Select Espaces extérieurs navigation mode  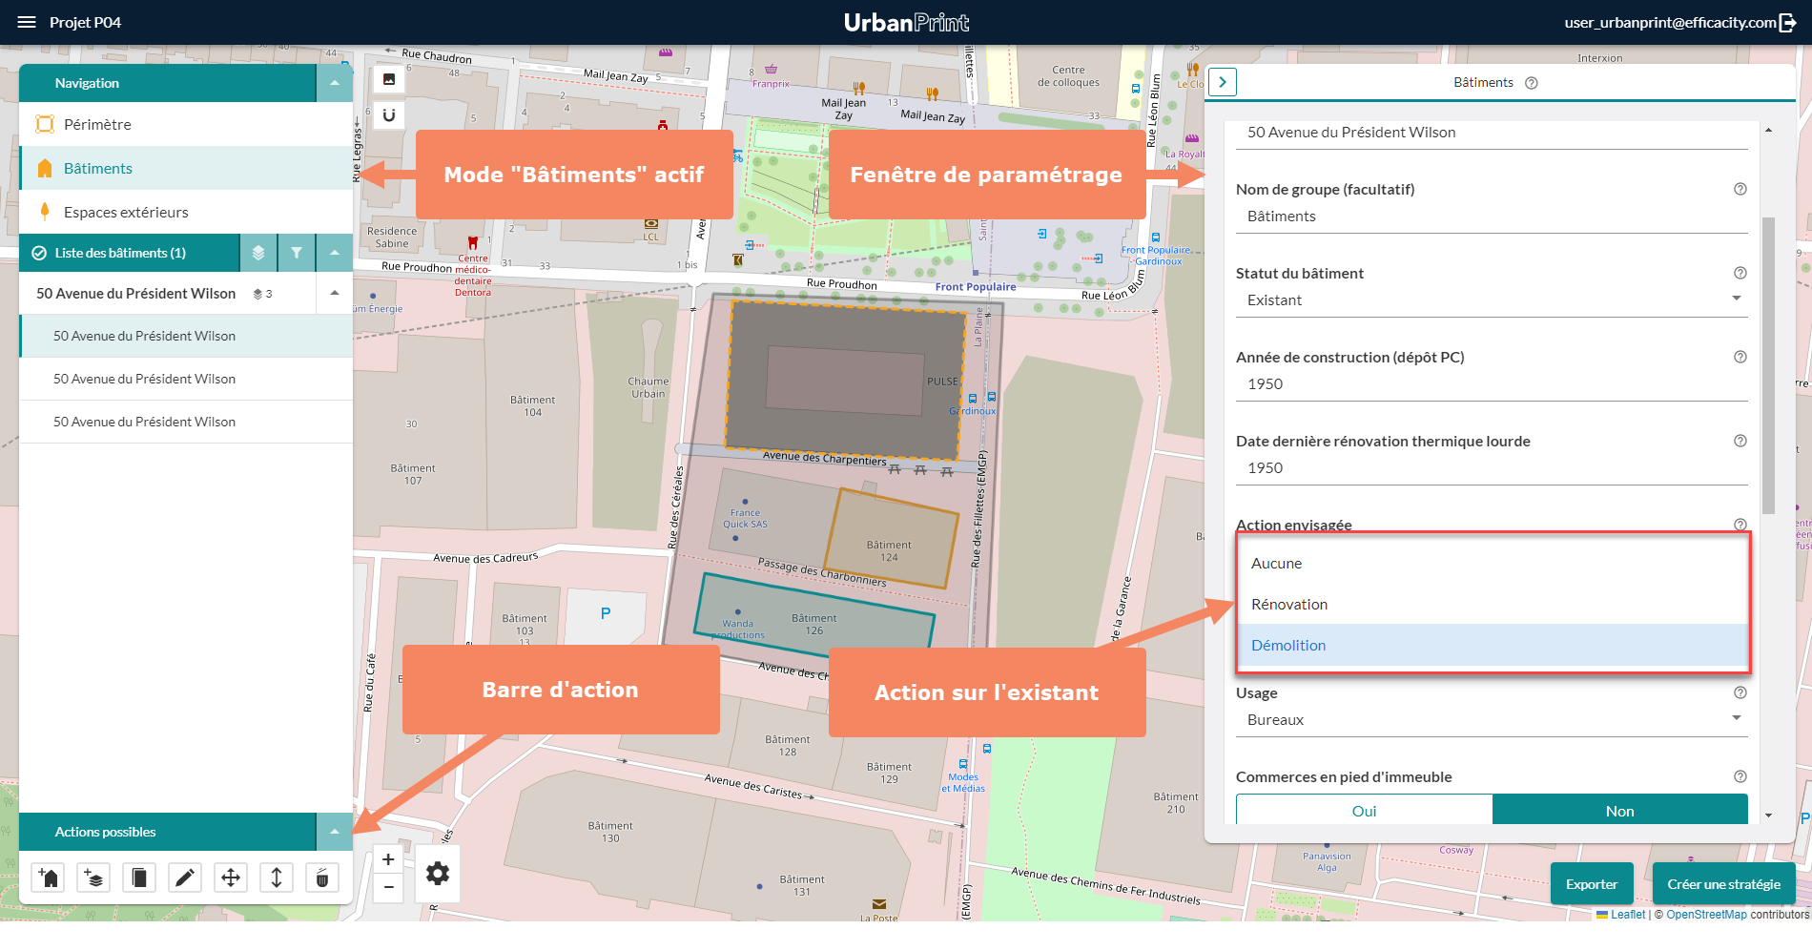pos(186,212)
